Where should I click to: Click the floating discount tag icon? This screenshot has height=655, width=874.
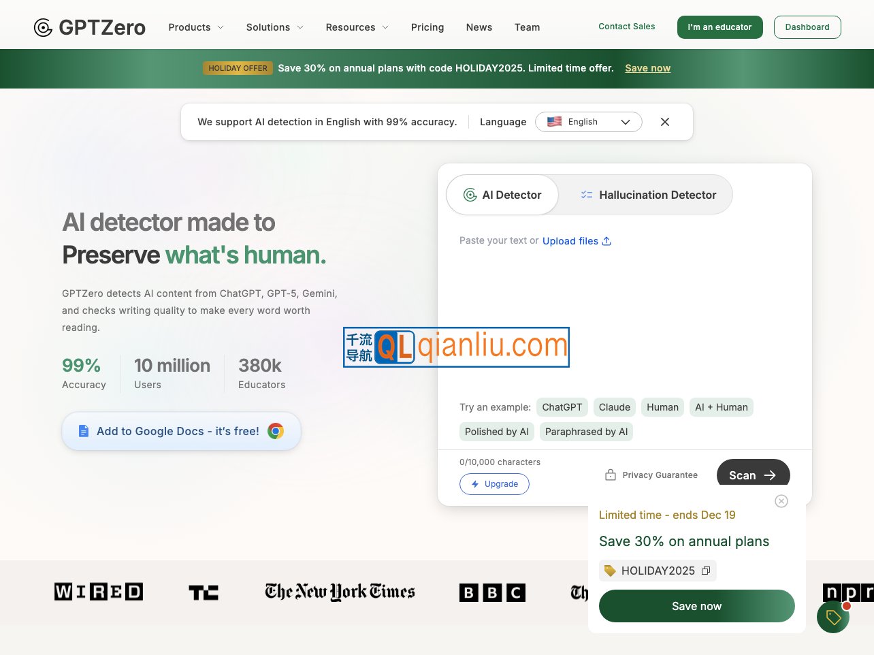(833, 617)
